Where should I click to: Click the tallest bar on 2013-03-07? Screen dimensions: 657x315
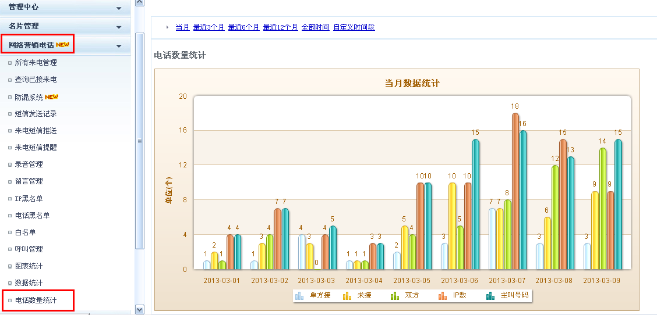(515, 191)
